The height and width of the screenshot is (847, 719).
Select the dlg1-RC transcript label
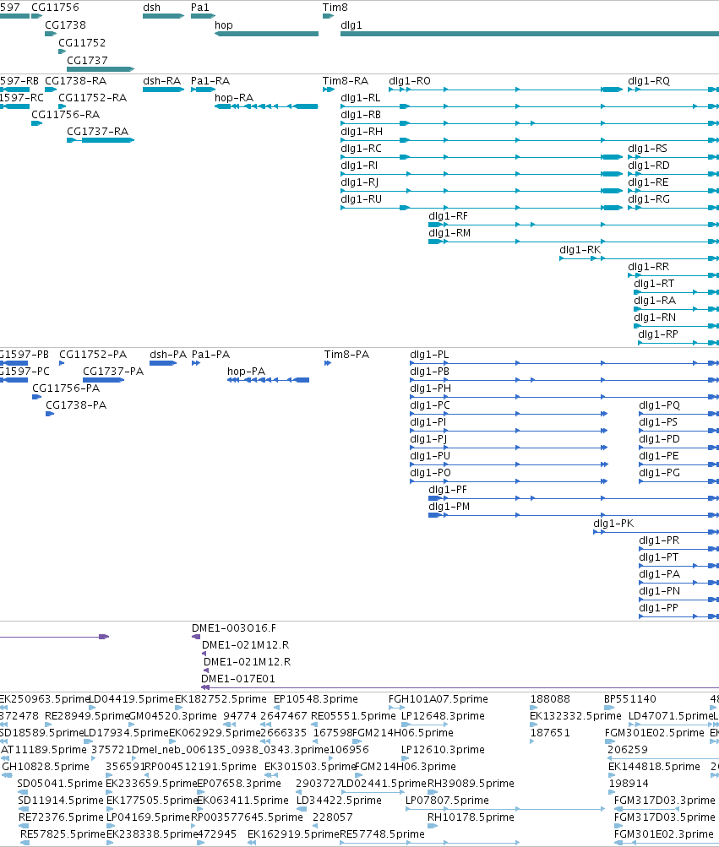361,148
